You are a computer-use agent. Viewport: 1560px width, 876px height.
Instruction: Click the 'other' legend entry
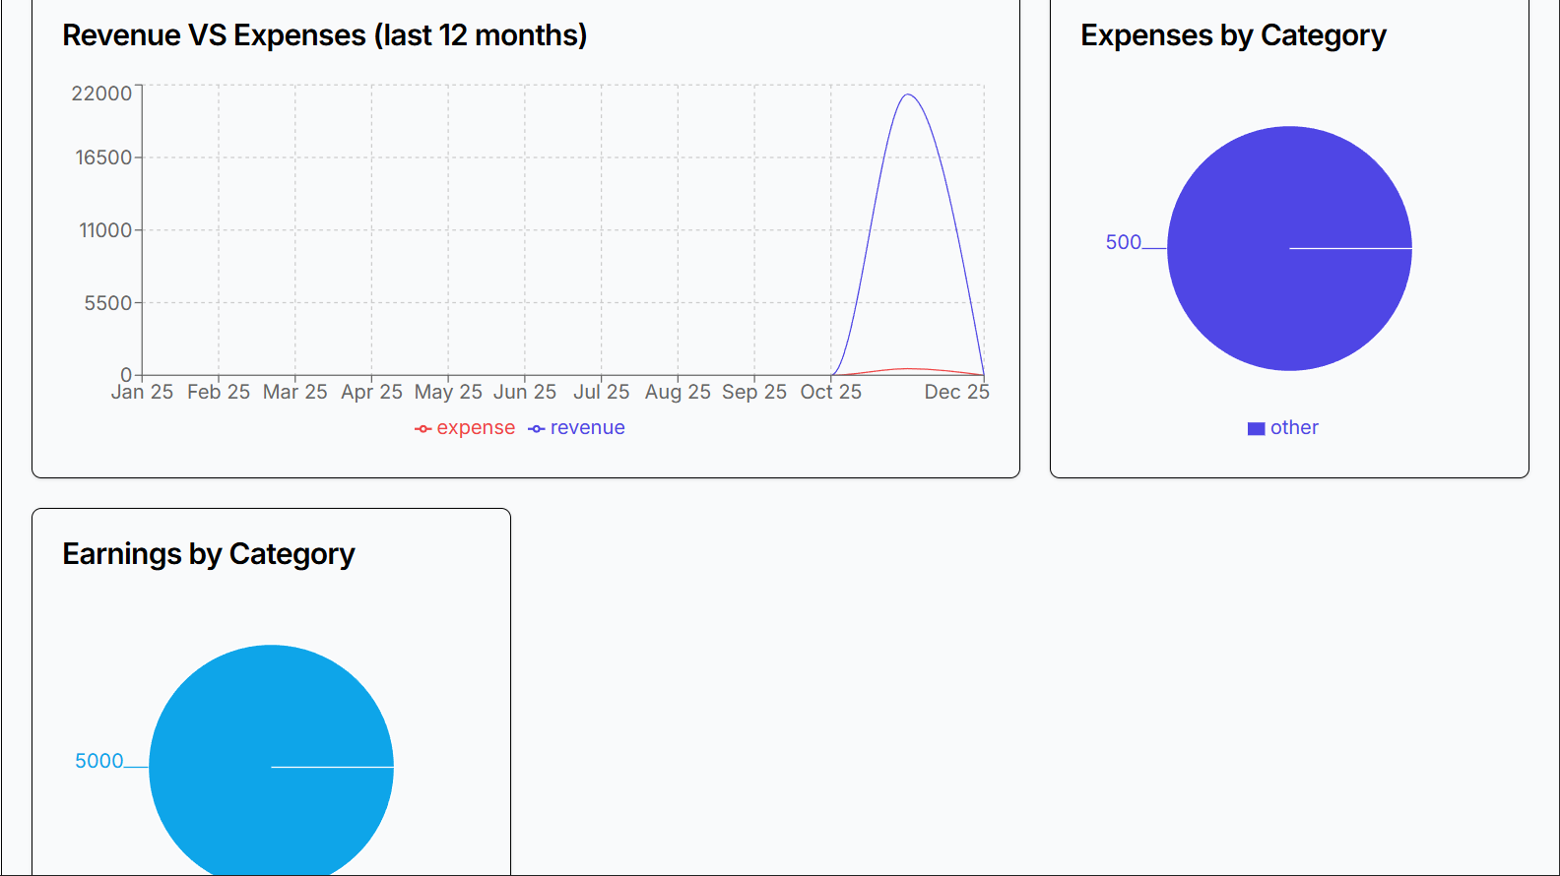[x=1283, y=428]
